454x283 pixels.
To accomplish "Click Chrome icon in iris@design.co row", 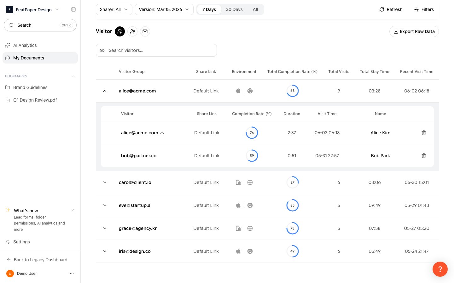I will (x=250, y=251).
